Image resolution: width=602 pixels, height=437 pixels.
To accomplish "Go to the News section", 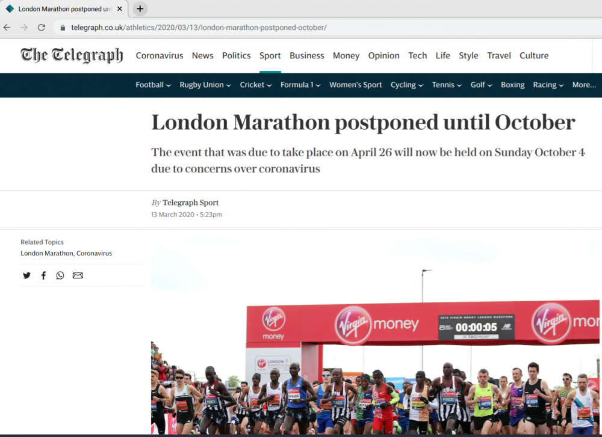I will coord(203,55).
